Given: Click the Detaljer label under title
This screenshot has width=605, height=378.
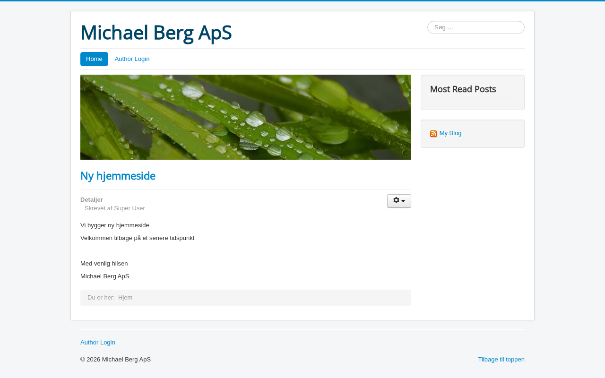Looking at the screenshot, I should click(92, 199).
